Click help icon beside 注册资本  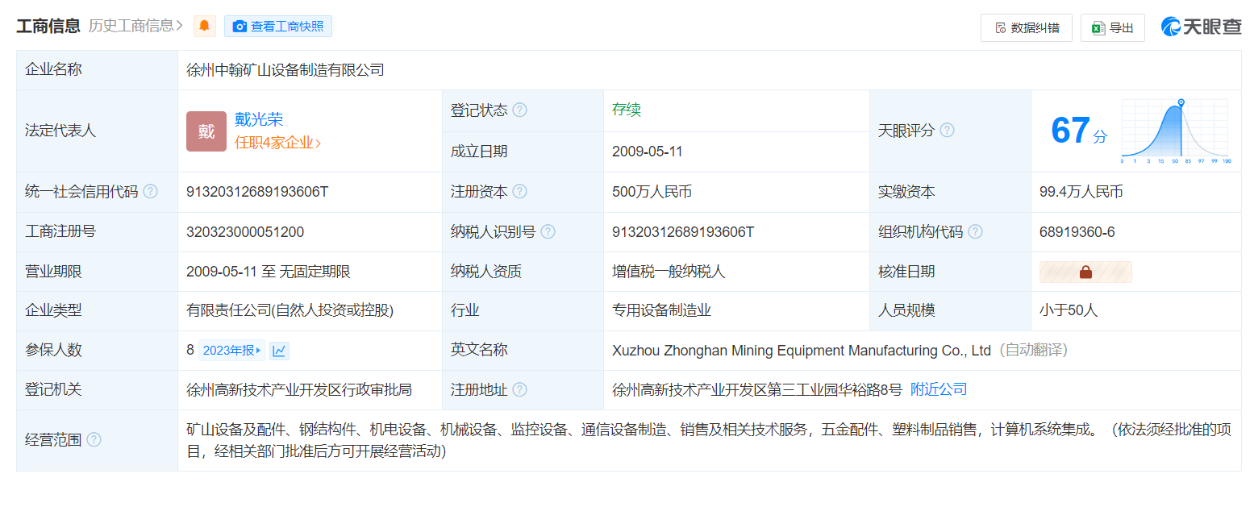point(520,192)
